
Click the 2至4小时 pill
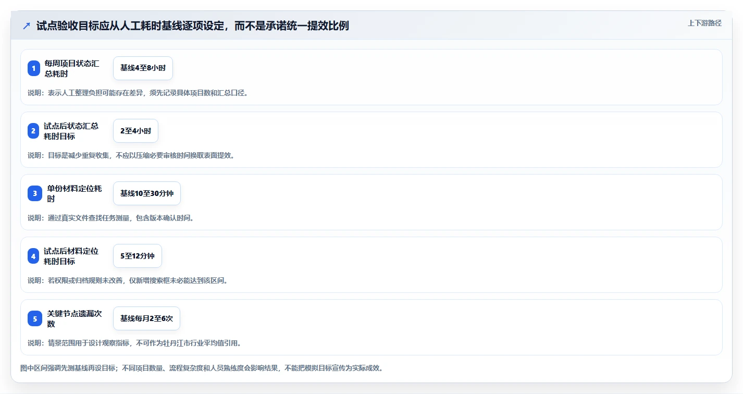point(135,131)
